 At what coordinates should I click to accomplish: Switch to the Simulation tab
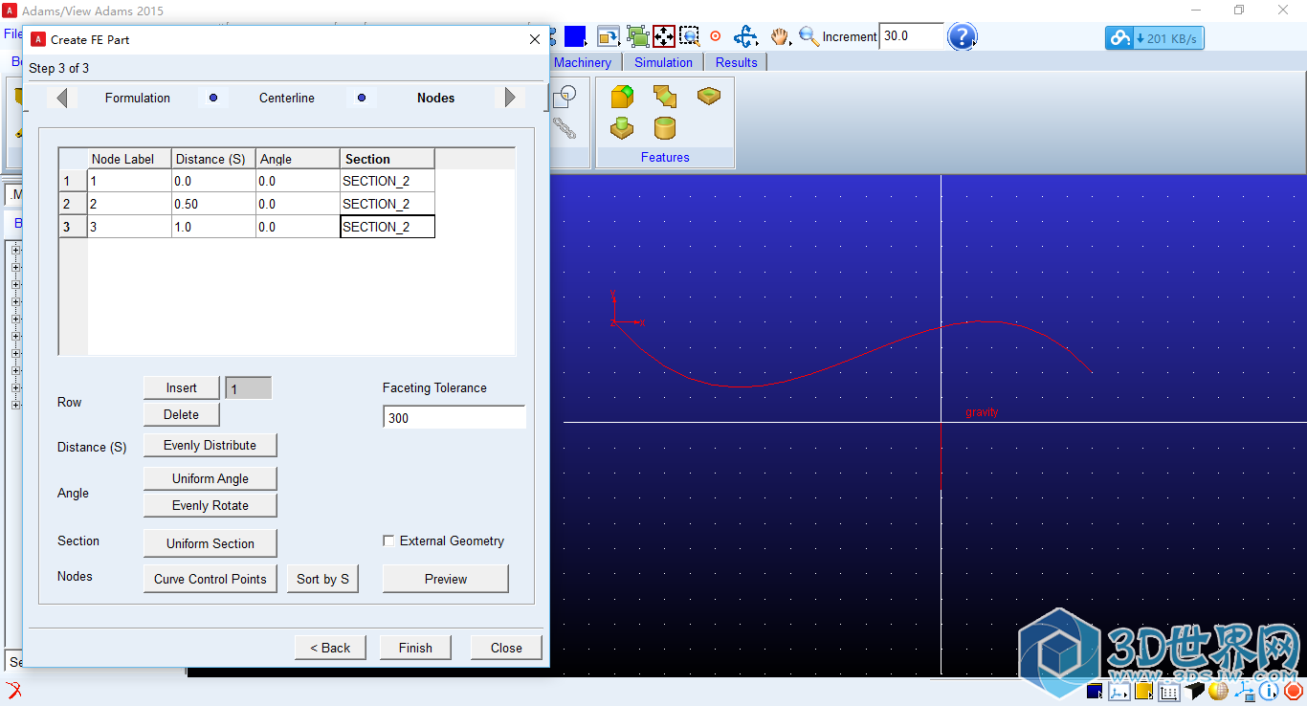click(x=663, y=62)
